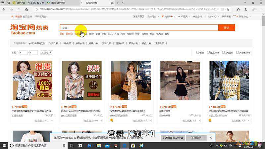265x149 pixels.
Task: Click the shopping cart 购物车 icon
Action: pos(162,16)
